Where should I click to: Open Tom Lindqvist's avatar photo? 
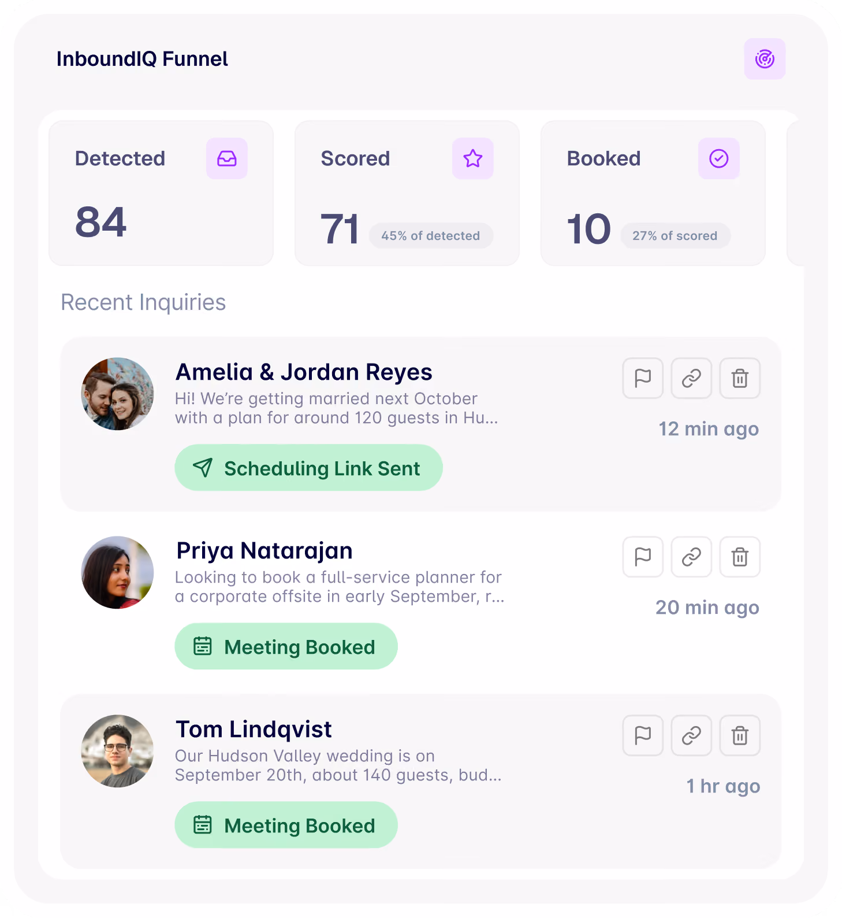pos(118,751)
